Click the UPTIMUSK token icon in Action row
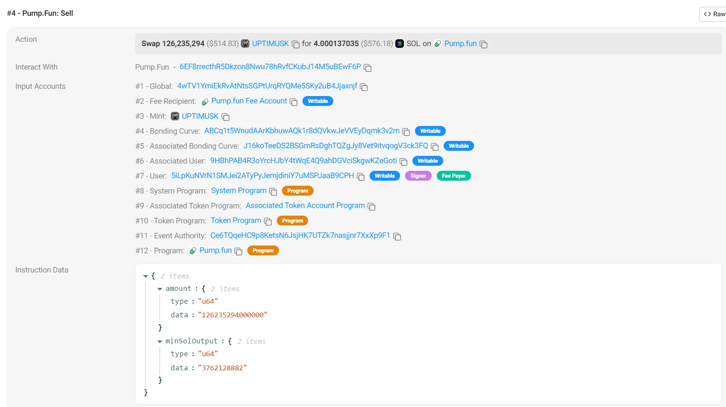Screen dimensions: 726x407 click(245, 44)
